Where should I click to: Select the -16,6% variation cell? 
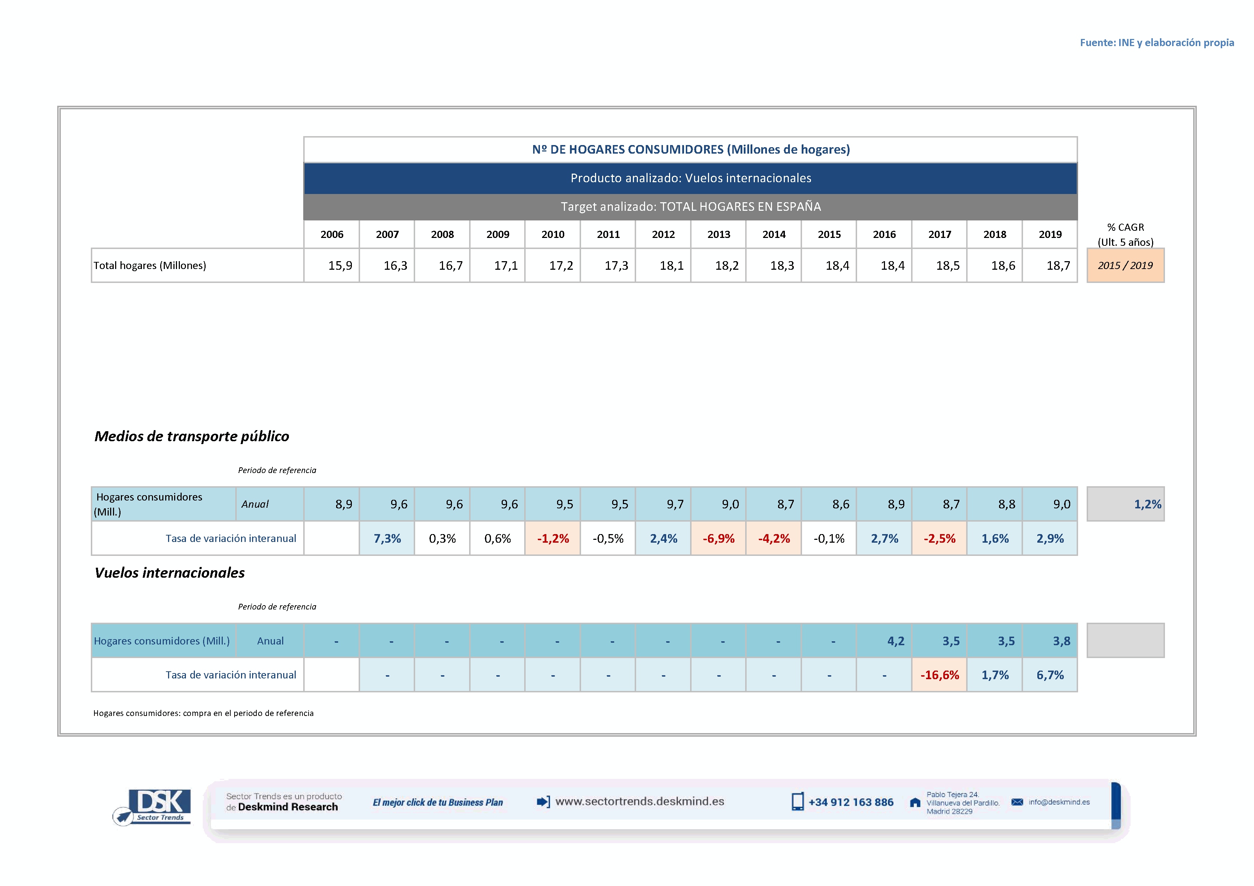tap(939, 675)
